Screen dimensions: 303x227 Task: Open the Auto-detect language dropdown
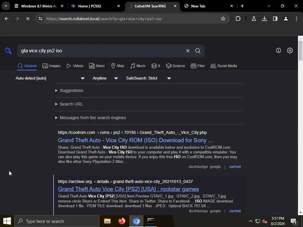click(50, 78)
